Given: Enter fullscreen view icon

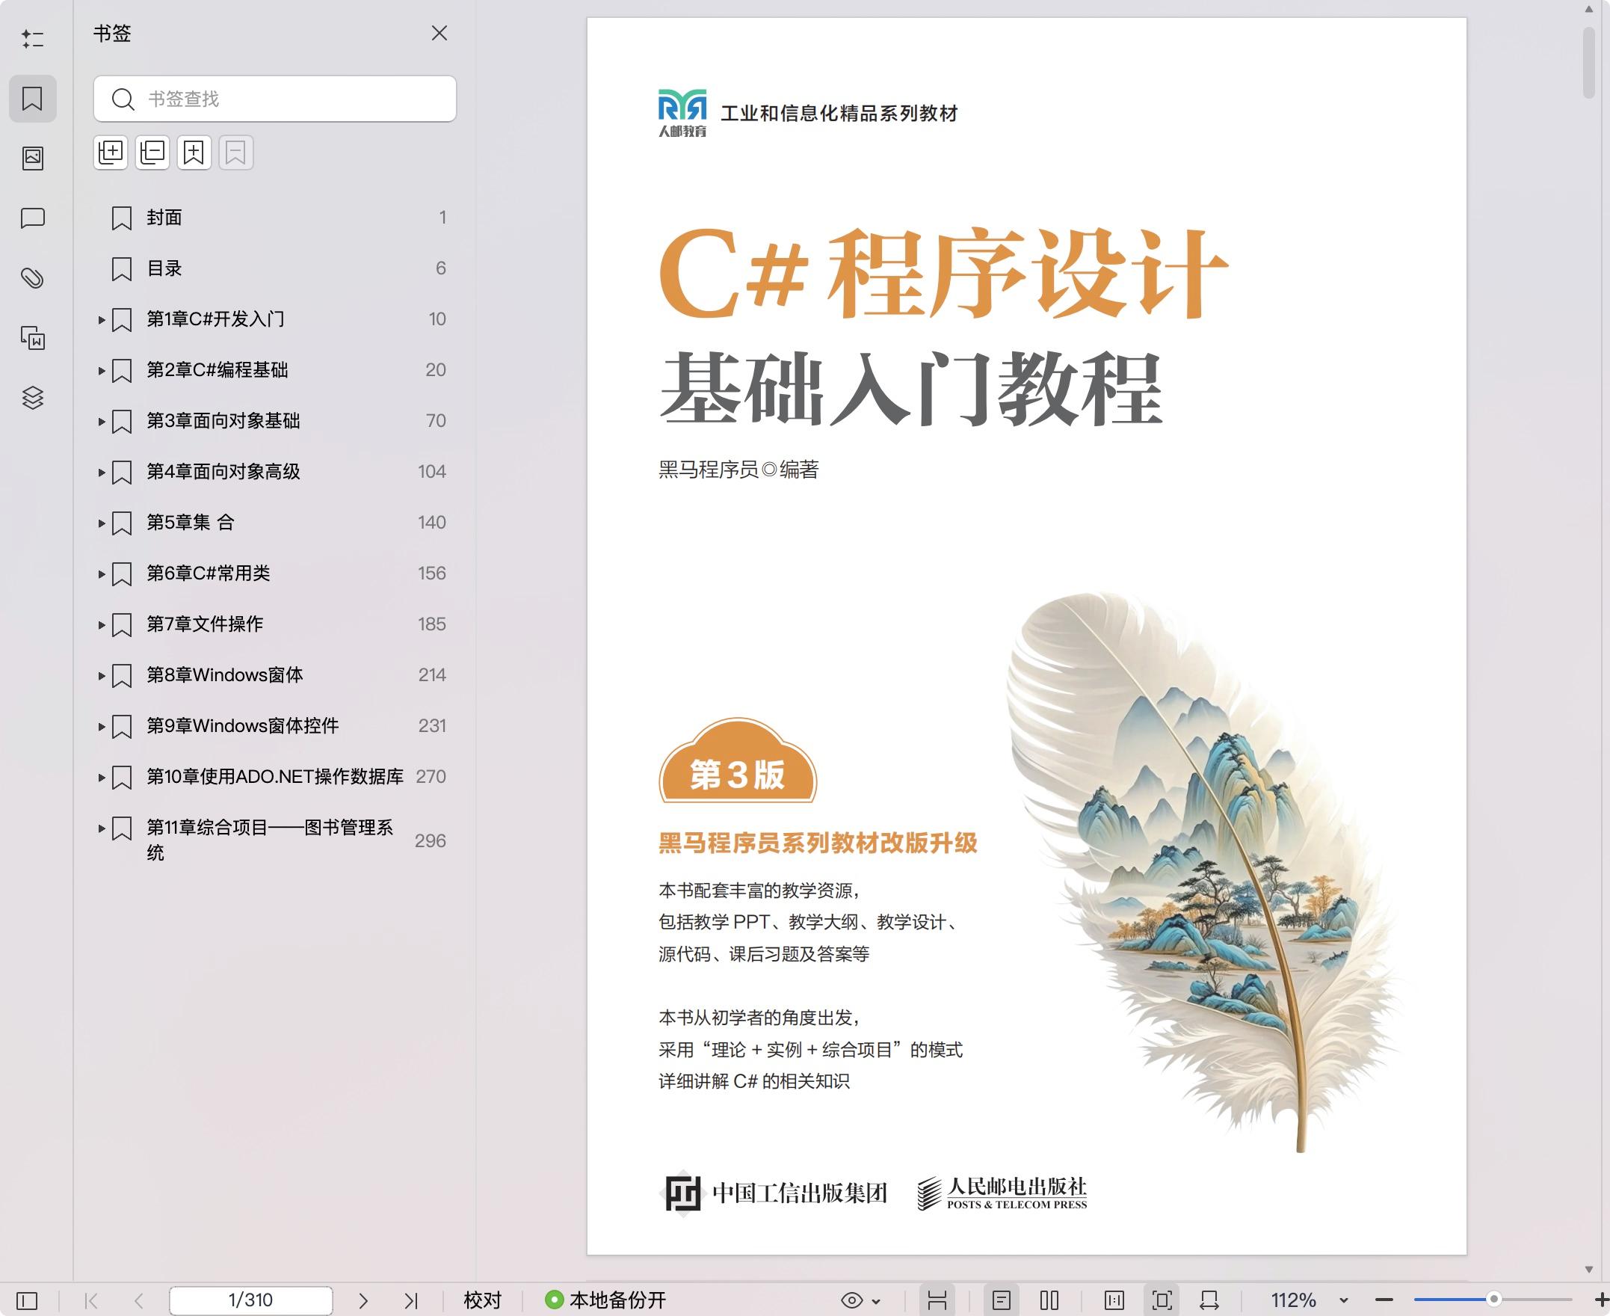Looking at the screenshot, I should 1162,1301.
